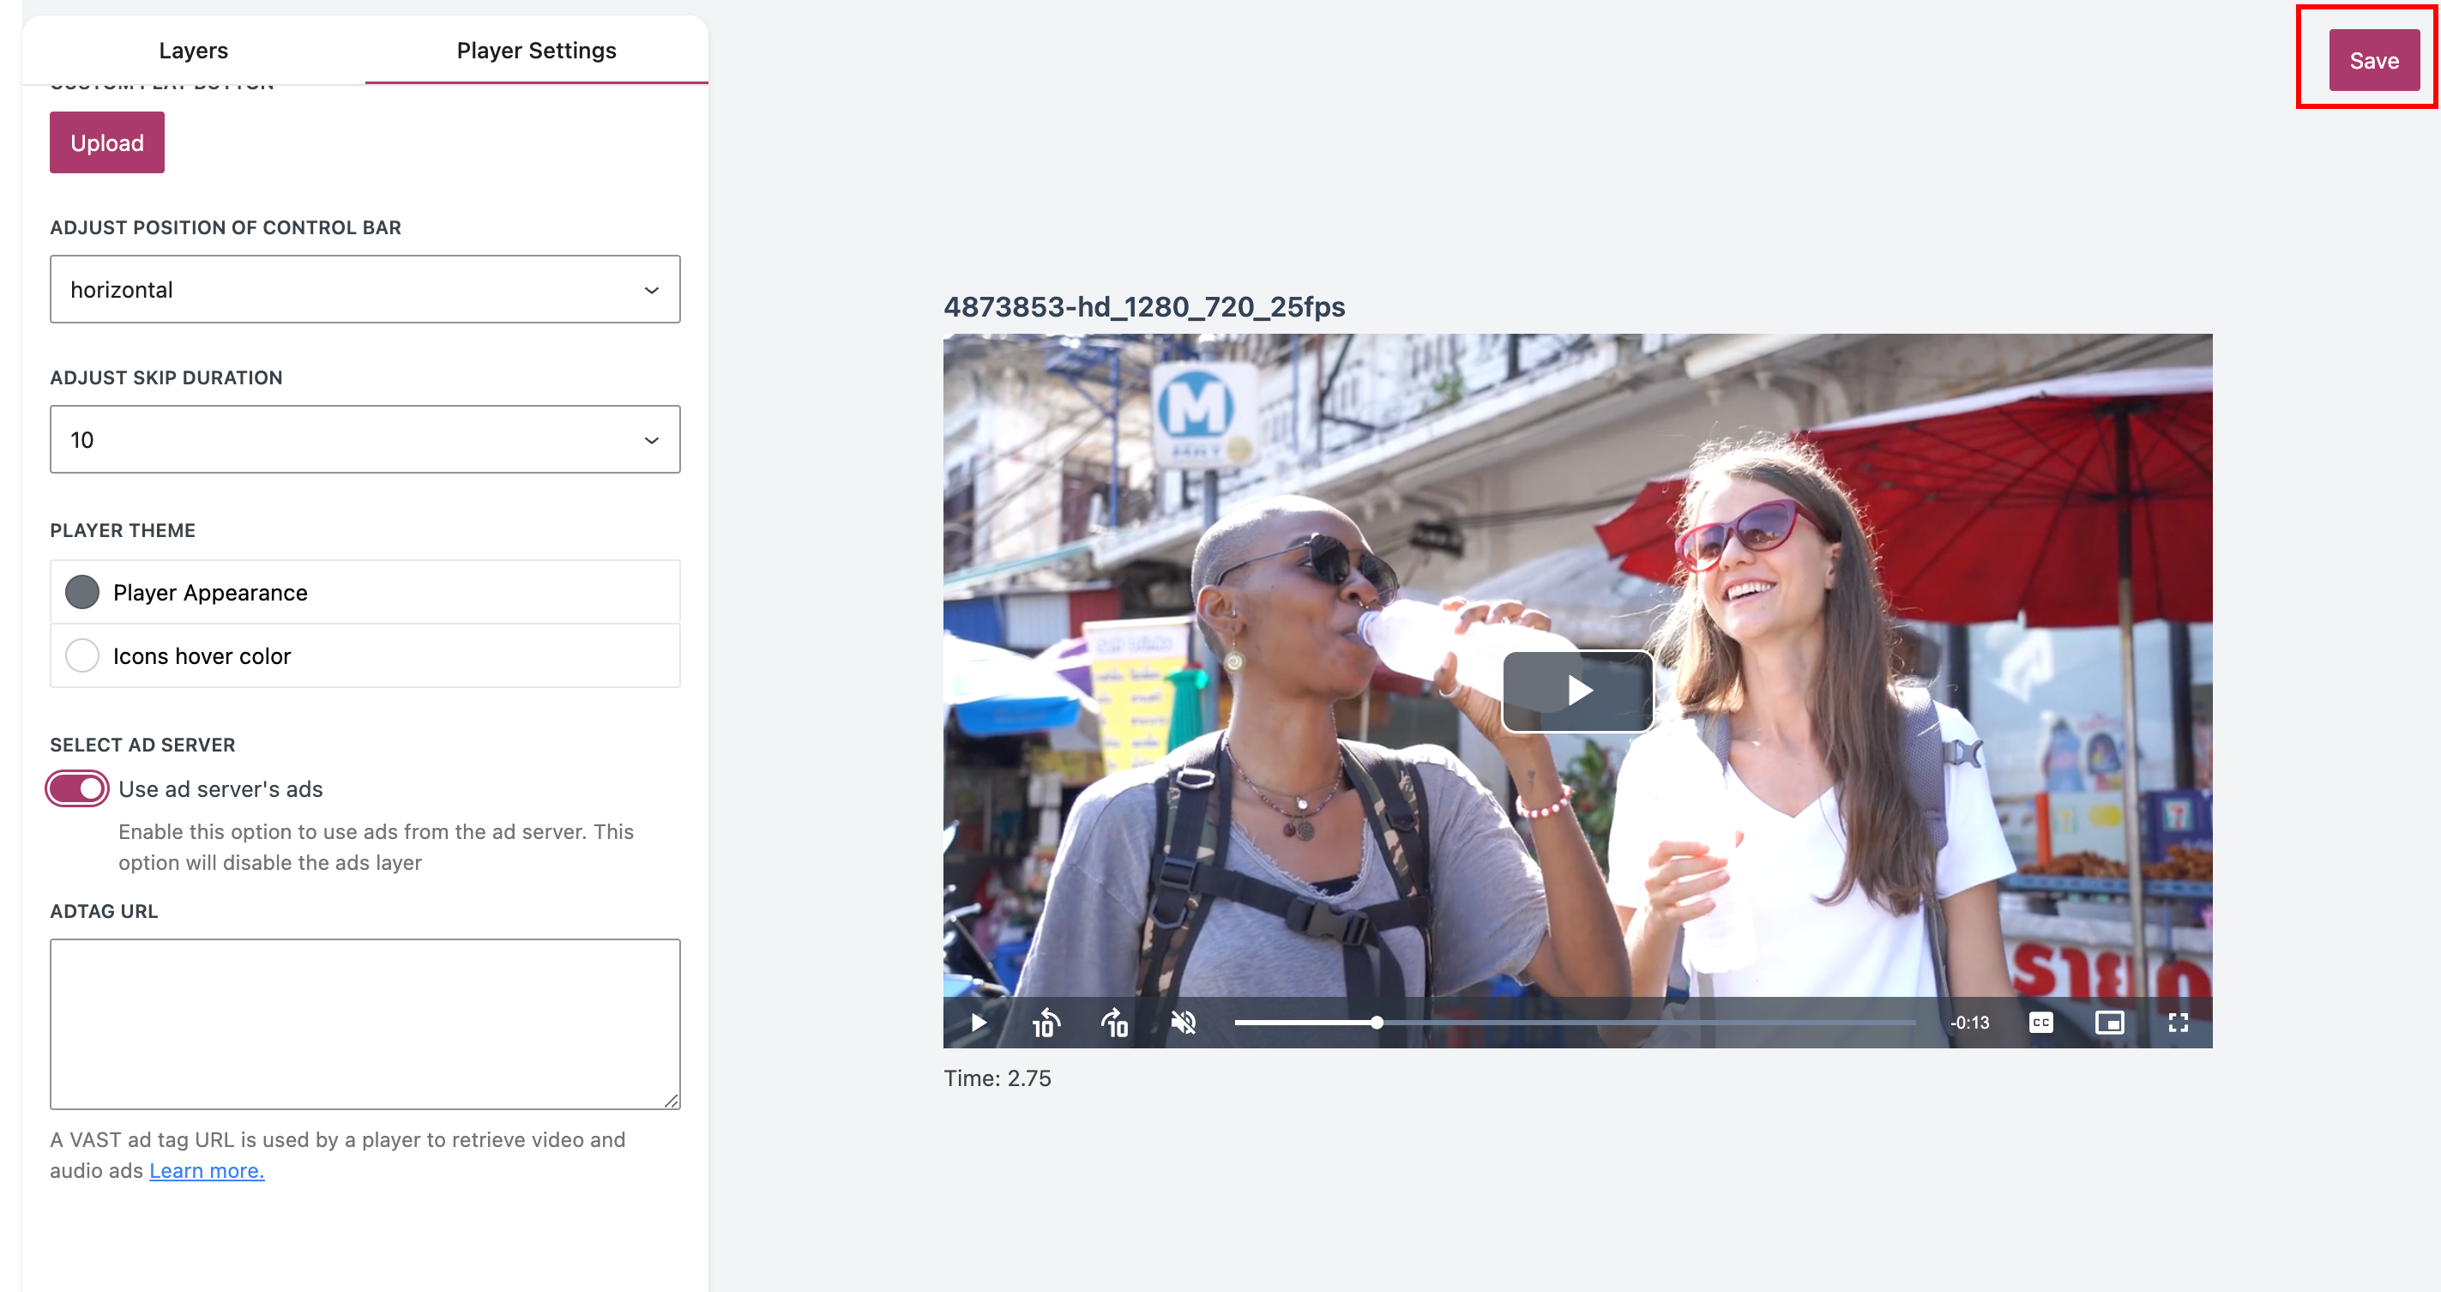Screen dimensions: 2441x1292
Task: Click the chevron on the horizontal select box
Action: tap(651, 290)
